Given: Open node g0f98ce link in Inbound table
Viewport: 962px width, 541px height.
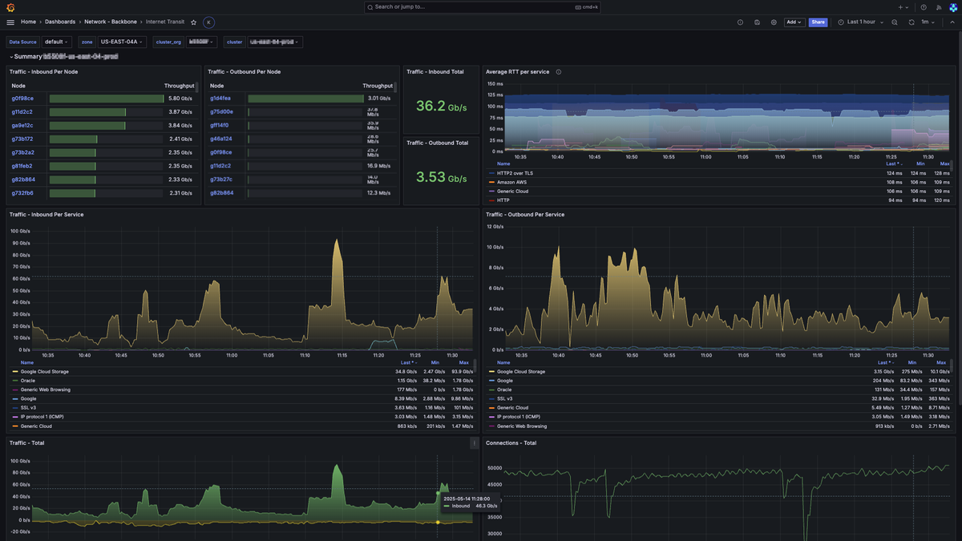Looking at the screenshot, I should [22, 99].
